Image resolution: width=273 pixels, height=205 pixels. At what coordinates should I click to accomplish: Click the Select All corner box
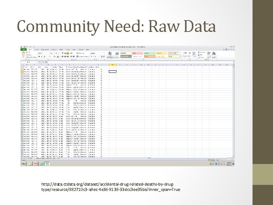[x=22, y=65]
